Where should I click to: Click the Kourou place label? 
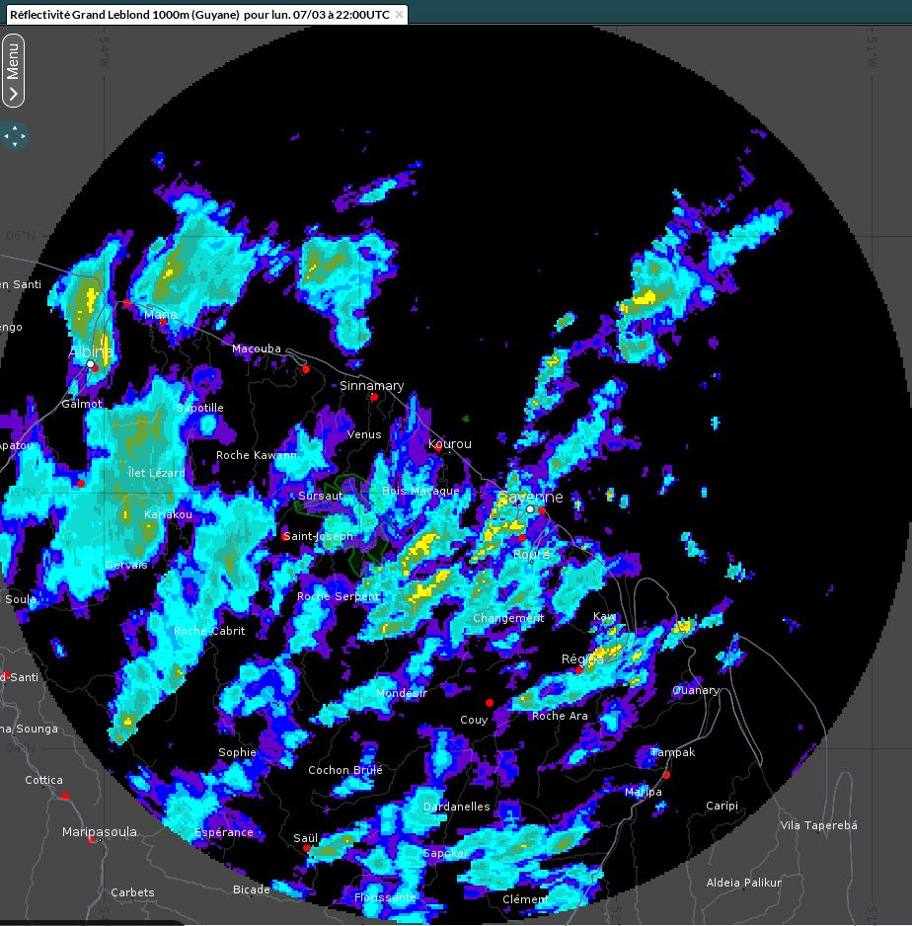(x=449, y=444)
